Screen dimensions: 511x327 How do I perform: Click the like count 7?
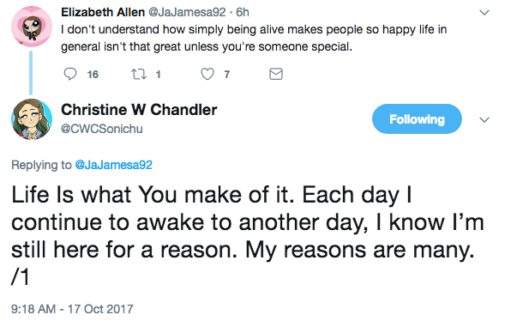[227, 75]
